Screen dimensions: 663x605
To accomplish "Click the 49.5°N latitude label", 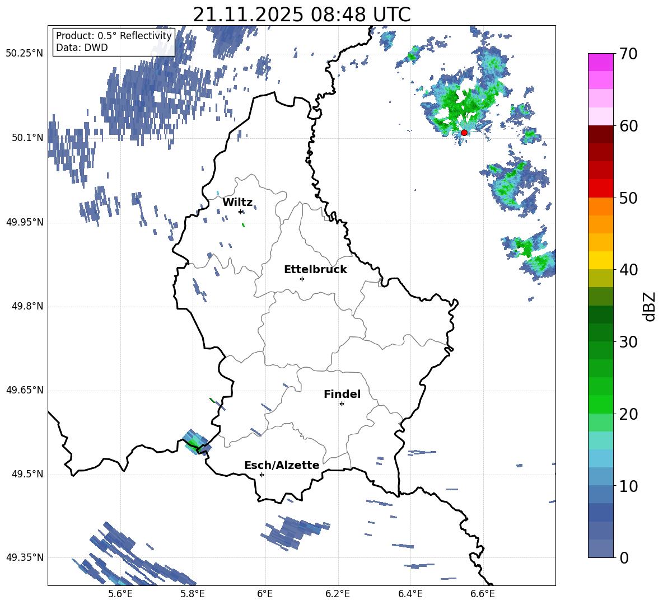I will coord(27,474).
